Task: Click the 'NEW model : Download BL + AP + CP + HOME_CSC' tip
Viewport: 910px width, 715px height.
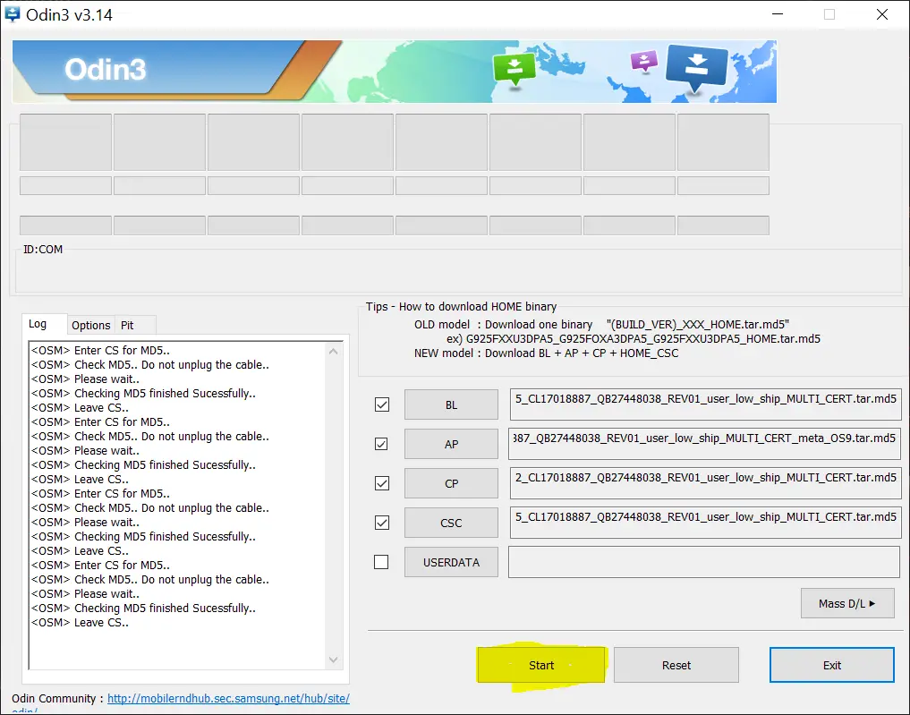Action: [546, 353]
